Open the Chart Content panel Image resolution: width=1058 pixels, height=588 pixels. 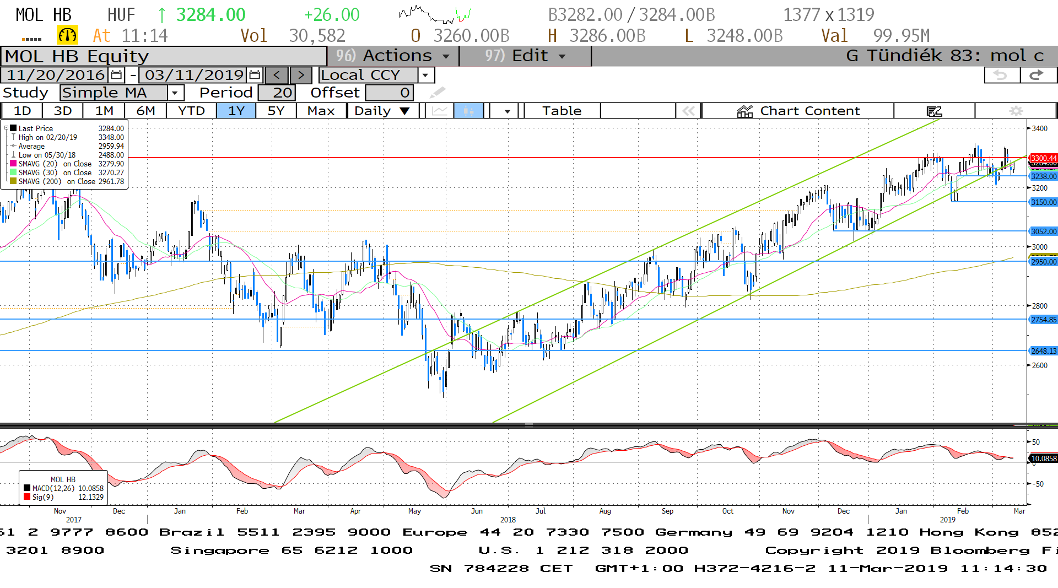point(798,111)
